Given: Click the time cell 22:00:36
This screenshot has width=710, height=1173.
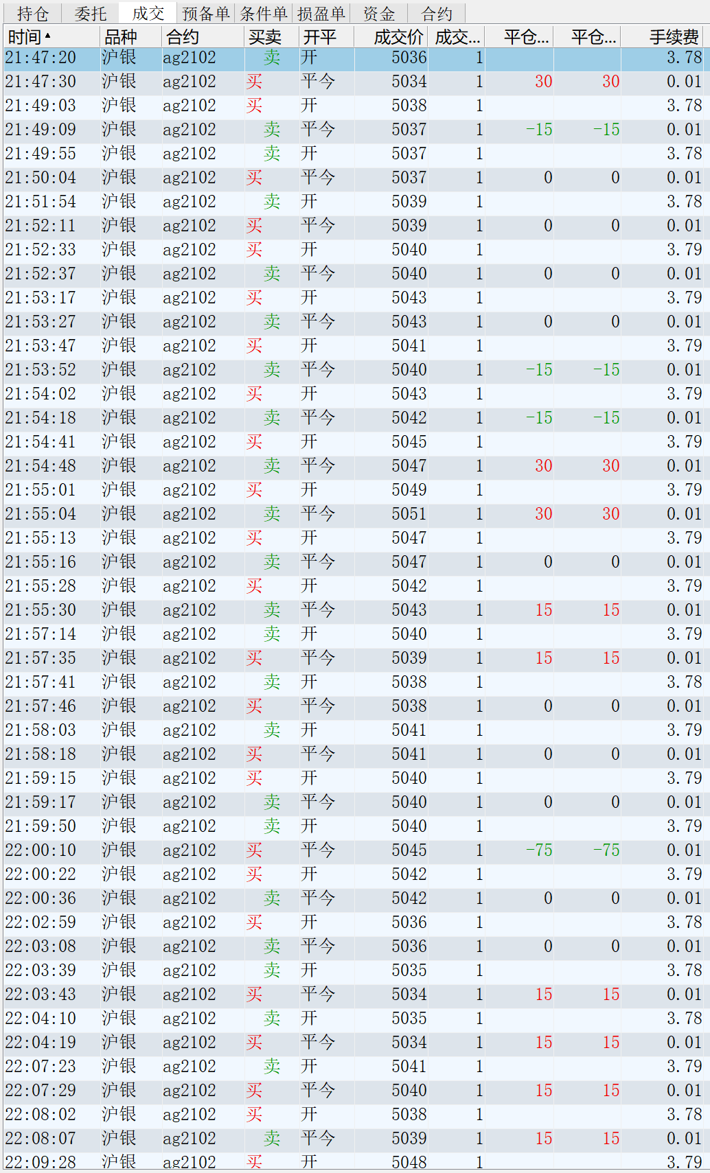Looking at the screenshot, I should pos(41,898).
